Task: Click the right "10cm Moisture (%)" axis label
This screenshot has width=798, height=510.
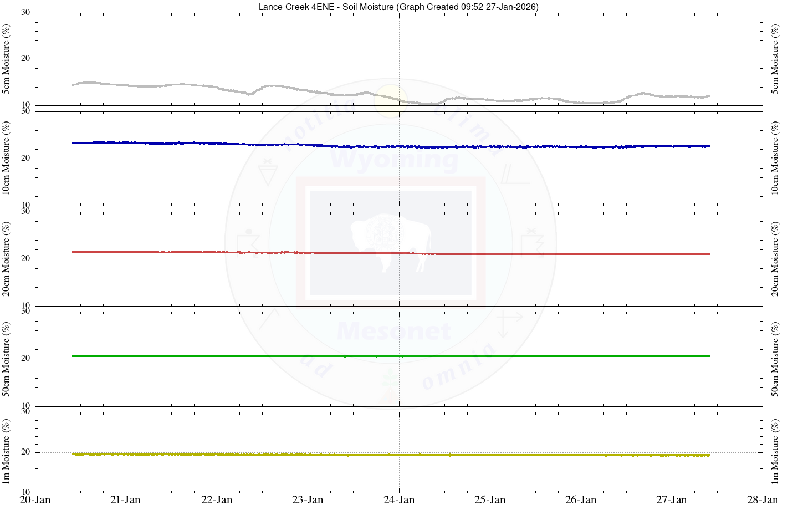Action: tap(775, 159)
